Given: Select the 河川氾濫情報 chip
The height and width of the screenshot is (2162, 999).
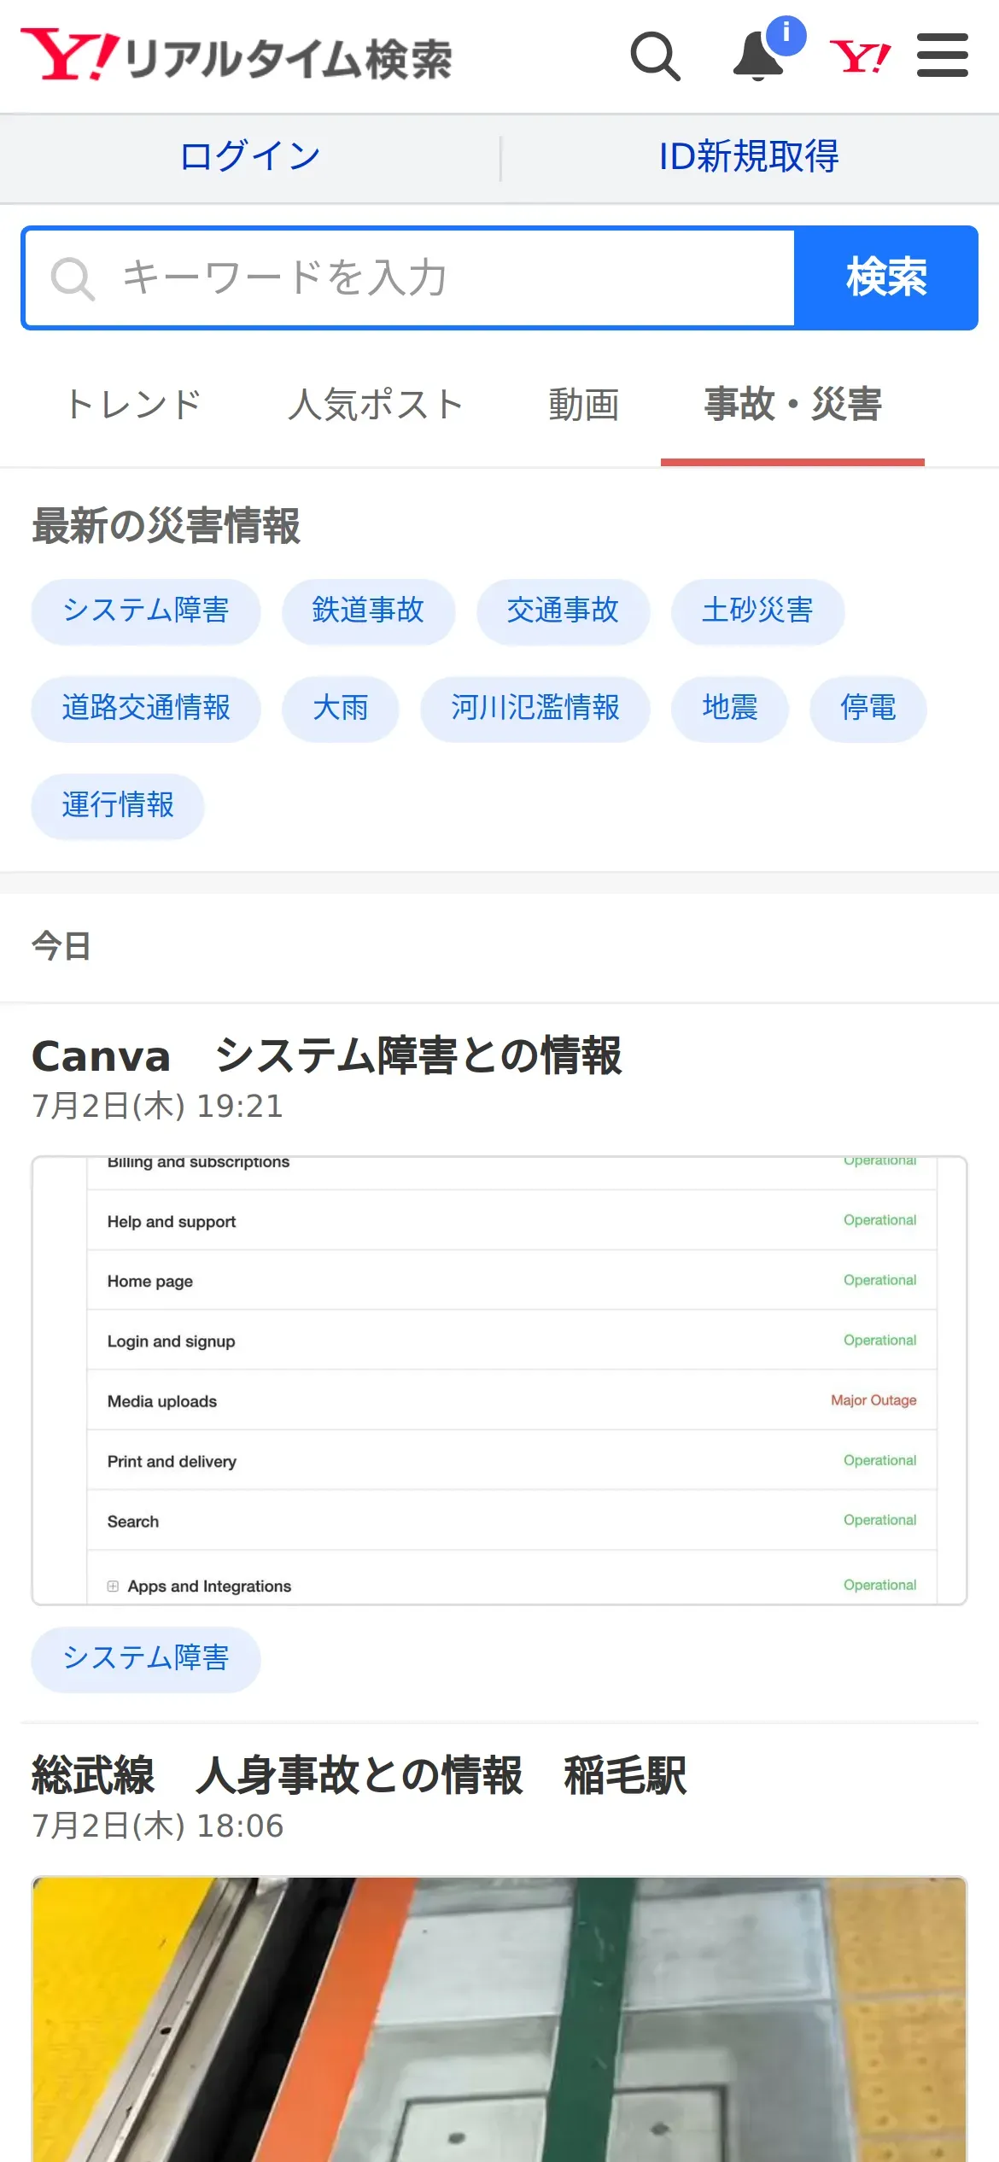Looking at the screenshot, I should 535,709.
